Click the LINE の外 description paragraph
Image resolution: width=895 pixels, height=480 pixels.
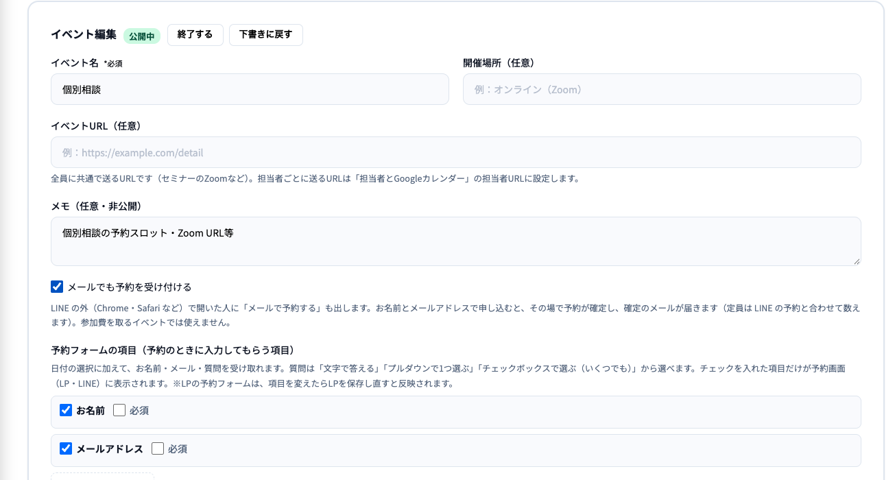tap(456, 315)
